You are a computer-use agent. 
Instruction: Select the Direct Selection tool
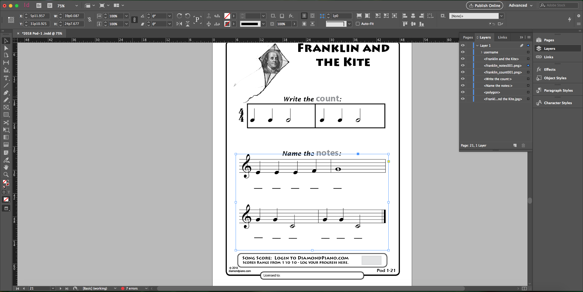[6, 48]
